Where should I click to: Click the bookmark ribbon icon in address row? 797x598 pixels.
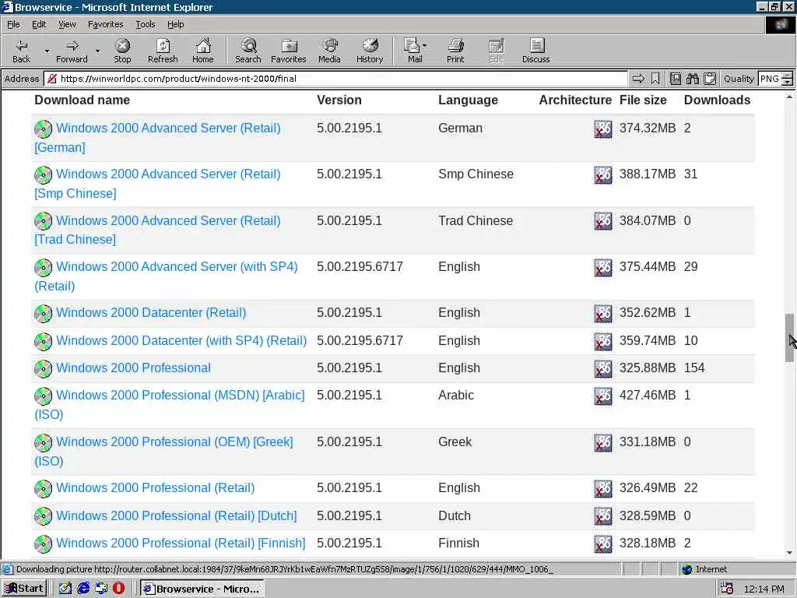[x=655, y=79]
